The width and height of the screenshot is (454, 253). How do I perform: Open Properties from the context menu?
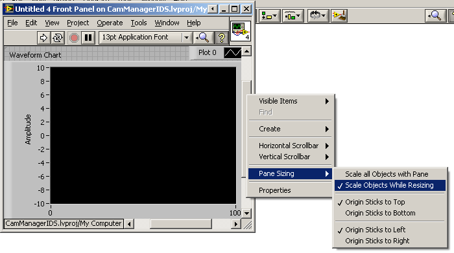tap(290, 190)
